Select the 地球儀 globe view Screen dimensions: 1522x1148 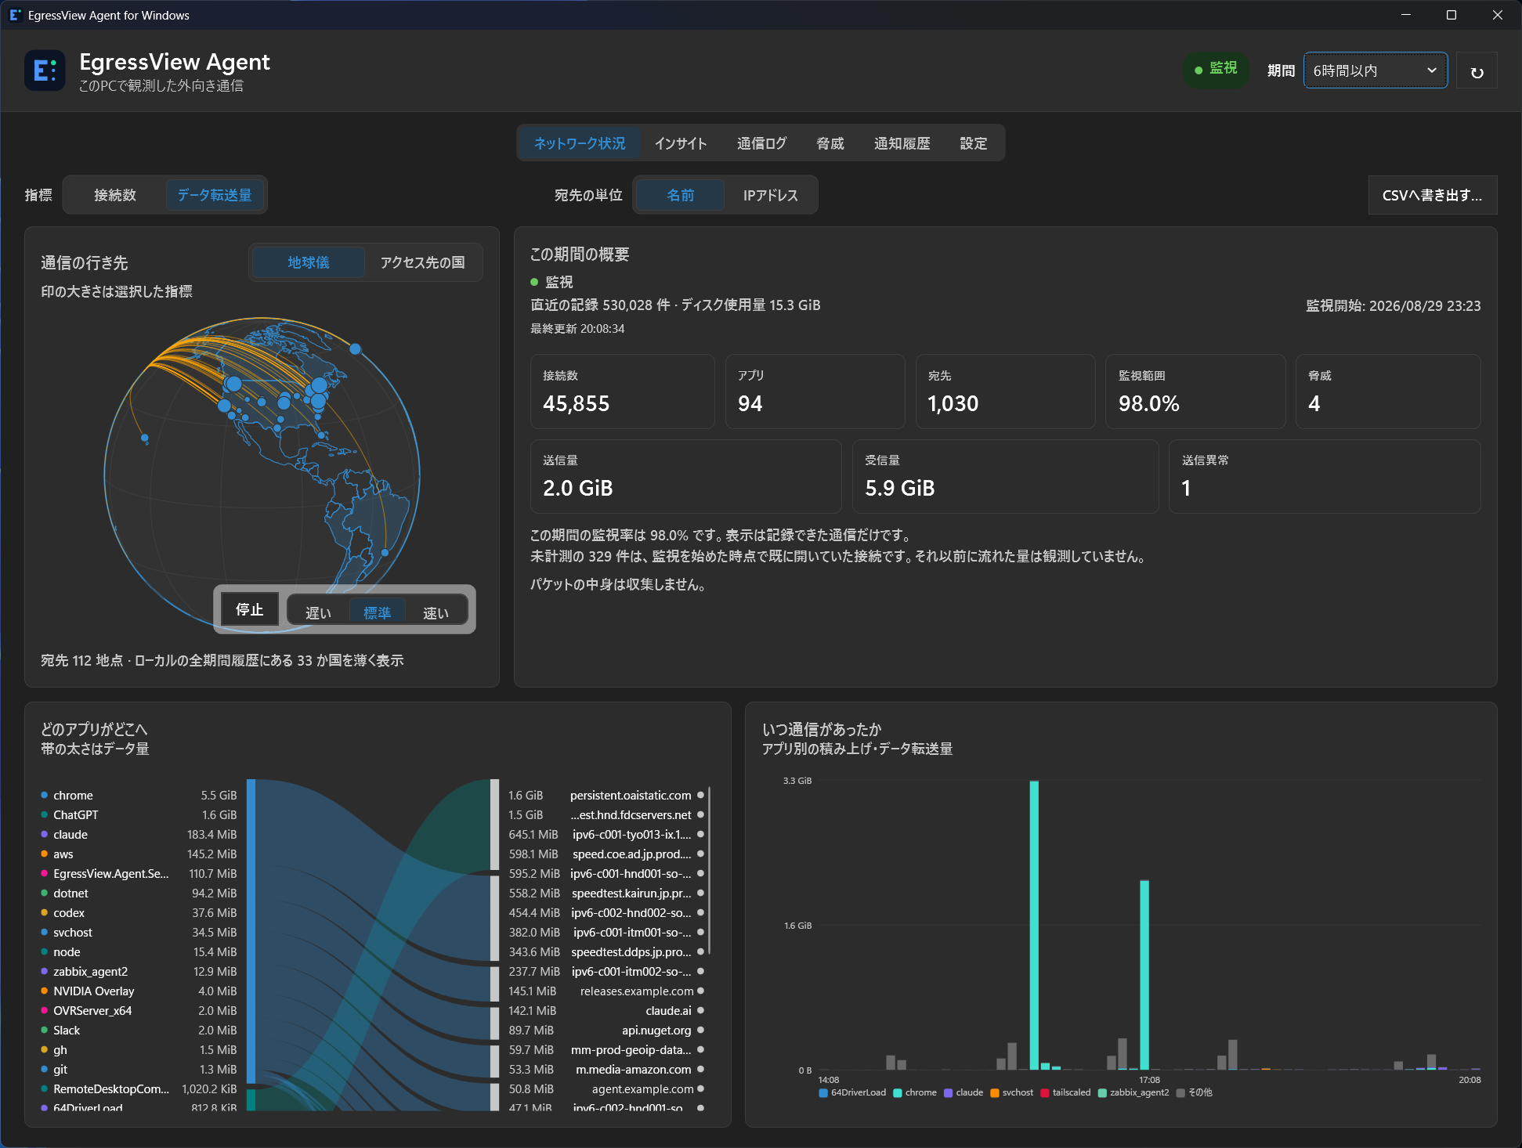pos(308,262)
